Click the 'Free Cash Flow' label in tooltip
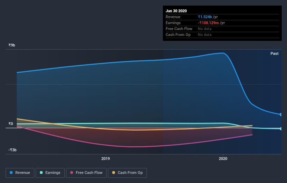The width and height of the screenshot is (287, 183). point(179,29)
